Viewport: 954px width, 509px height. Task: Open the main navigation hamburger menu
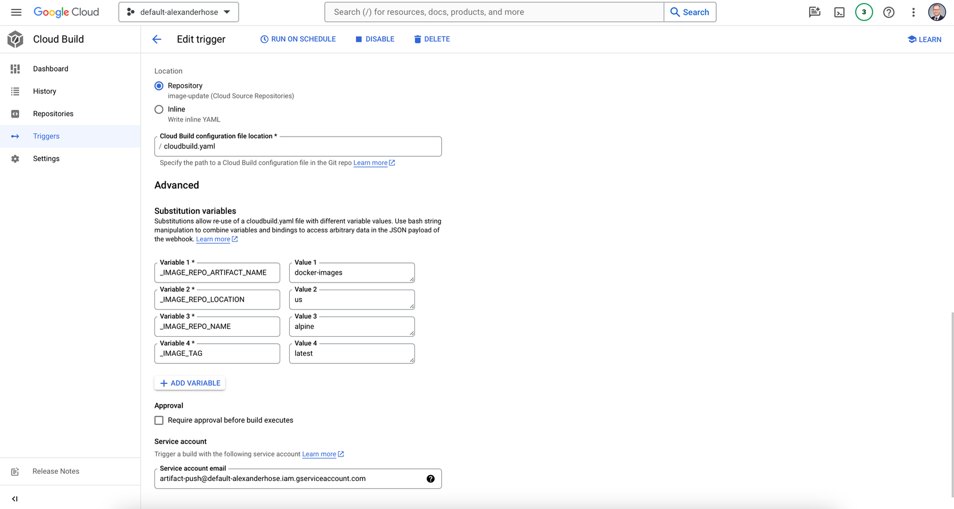coord(16,12)
